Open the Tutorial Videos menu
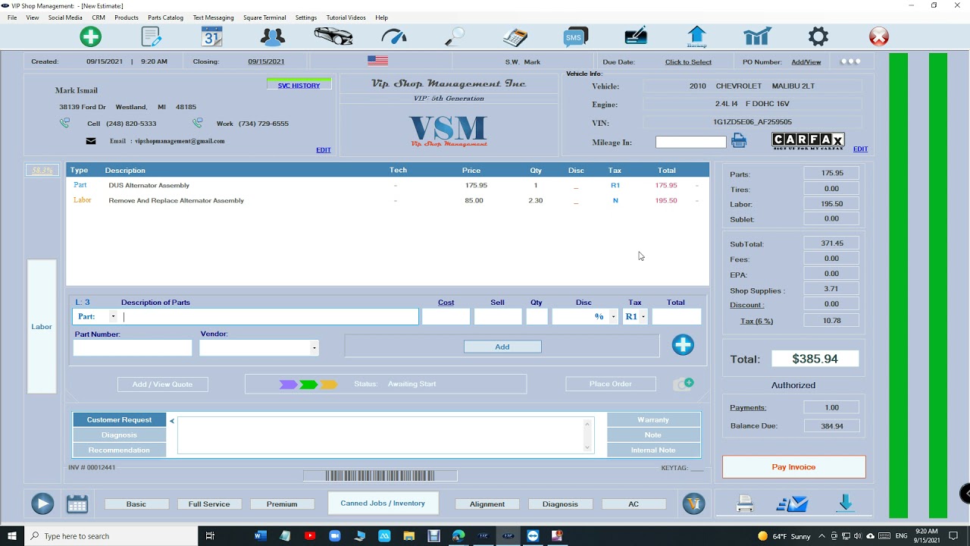This screenshot has width=970, height=546. coord(346,17)
